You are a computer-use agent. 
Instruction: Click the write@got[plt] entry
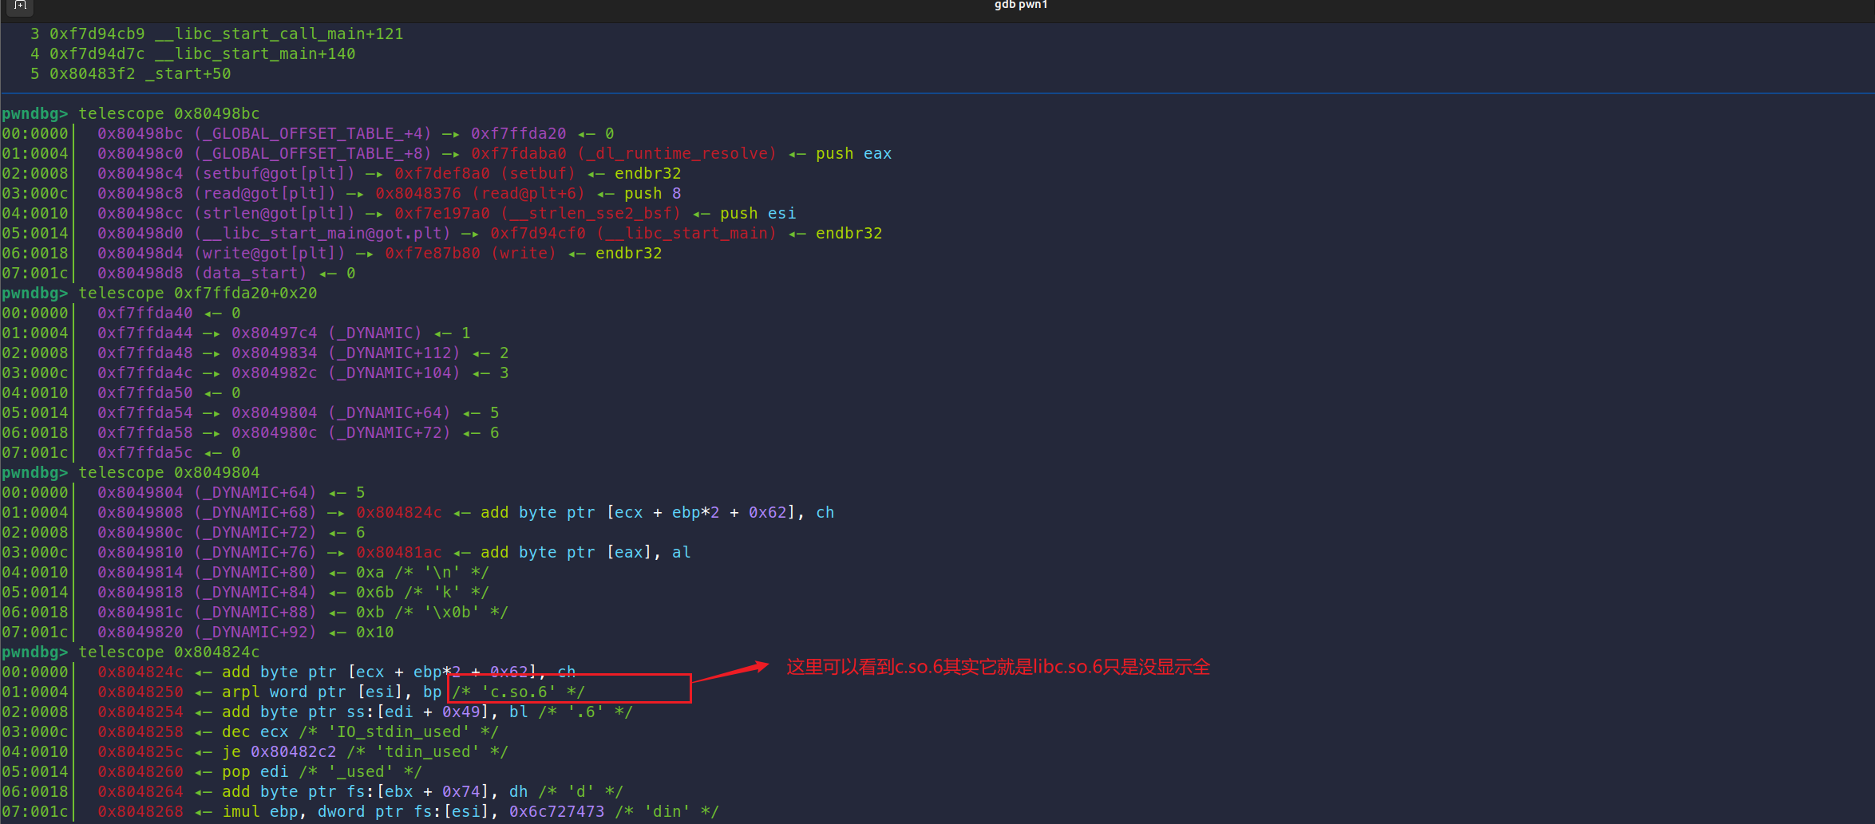tap(270, 253)
